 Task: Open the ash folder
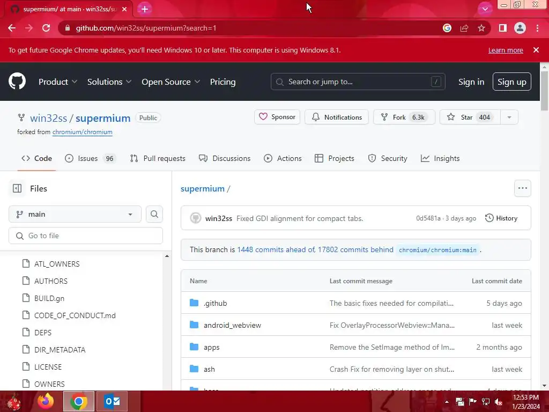[210, 369]
